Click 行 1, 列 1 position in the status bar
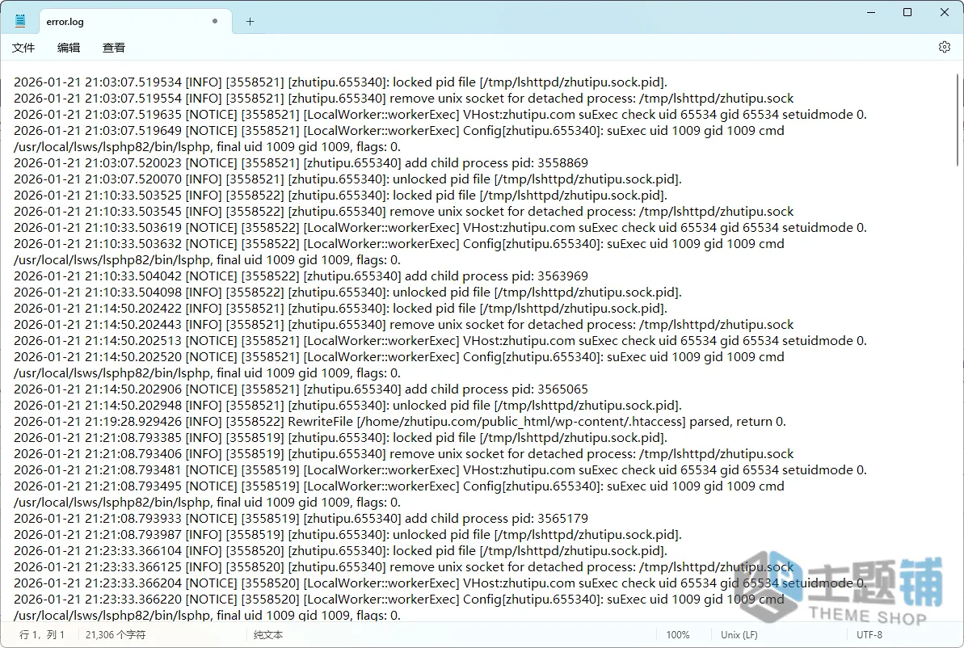The image size is (964, 648). 42,634
